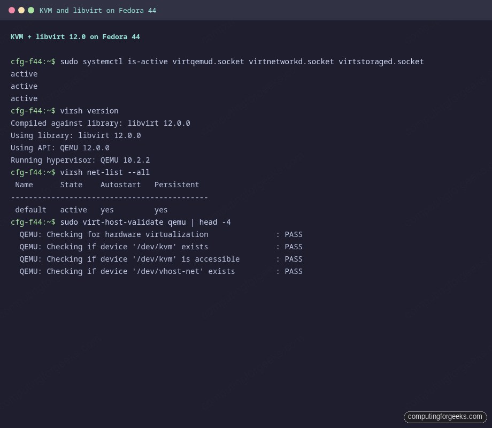Click the 'sudo systemctl is-active' command line

(217, 62)
